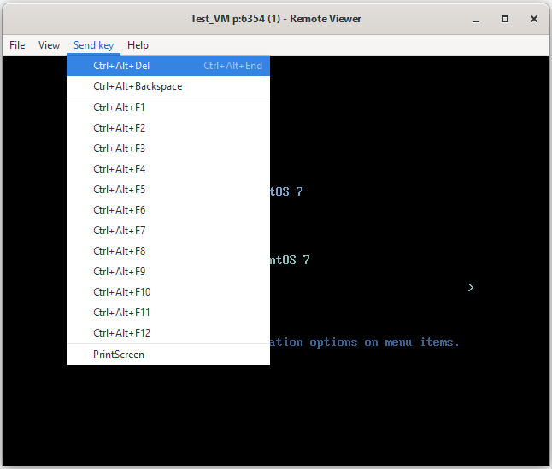Send the Ctrl+Alt+F5 key combo
This screenshot has width=552, height=469.
click(x=168, y=190)
